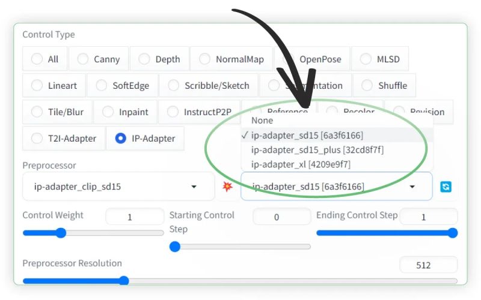Click the Preprocessor Resolution label
Screen dimensions: 481x300
(x=72, y=263)
